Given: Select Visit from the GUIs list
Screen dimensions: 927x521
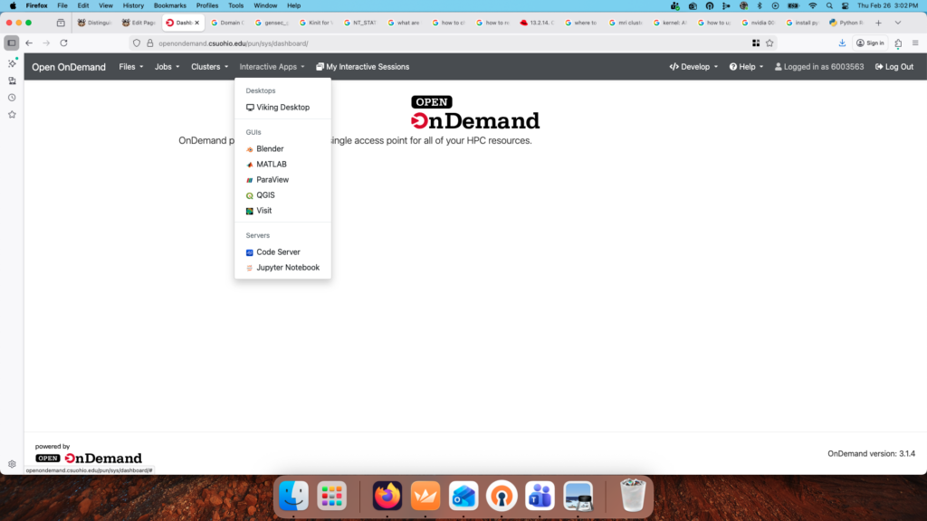Looking at the screenshot, I should (263, 211).
